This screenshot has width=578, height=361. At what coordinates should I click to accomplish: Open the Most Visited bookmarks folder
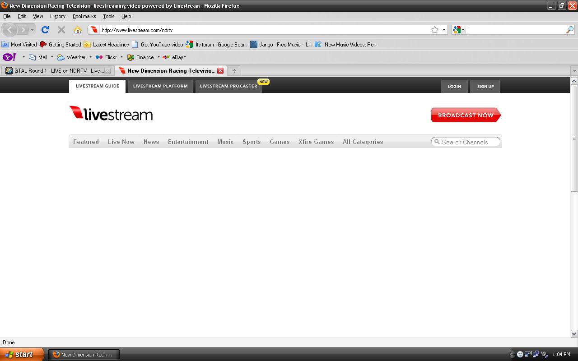[x=19, y=45]
